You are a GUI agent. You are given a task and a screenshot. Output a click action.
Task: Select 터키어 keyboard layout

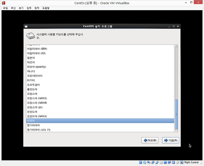pos(100,80)
